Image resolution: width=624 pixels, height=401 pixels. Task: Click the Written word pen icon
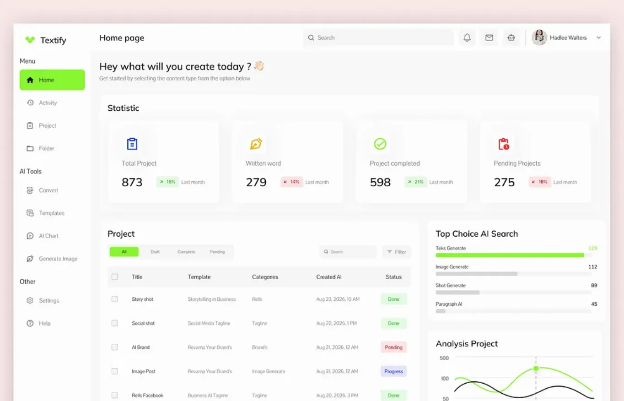pyautogui.click(x=256, y=144)
